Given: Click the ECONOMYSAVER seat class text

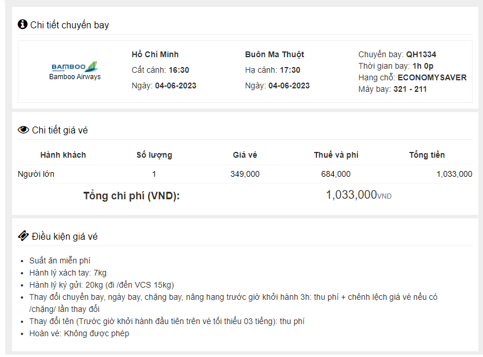Looking at the screenshot, I should (x=432, y=77).
